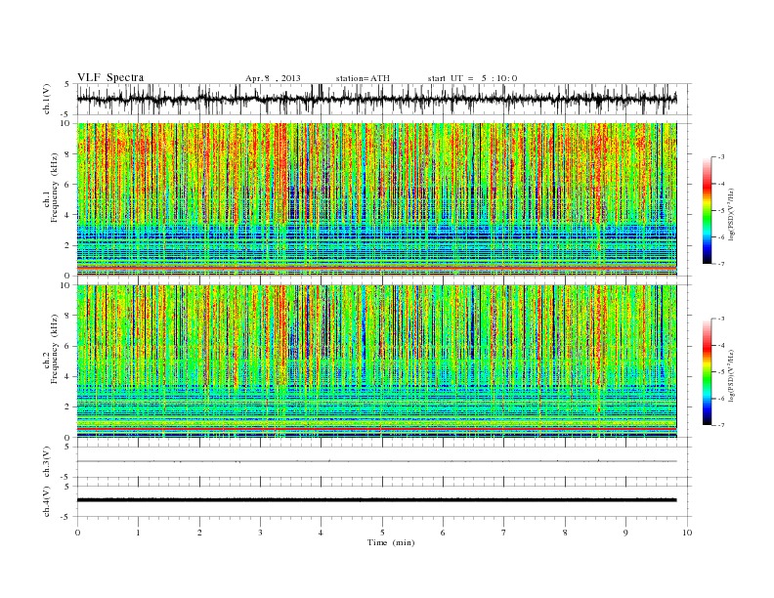
Task: Click the ch.1 spectrogram color scale bar
Action: pos(707,211)
